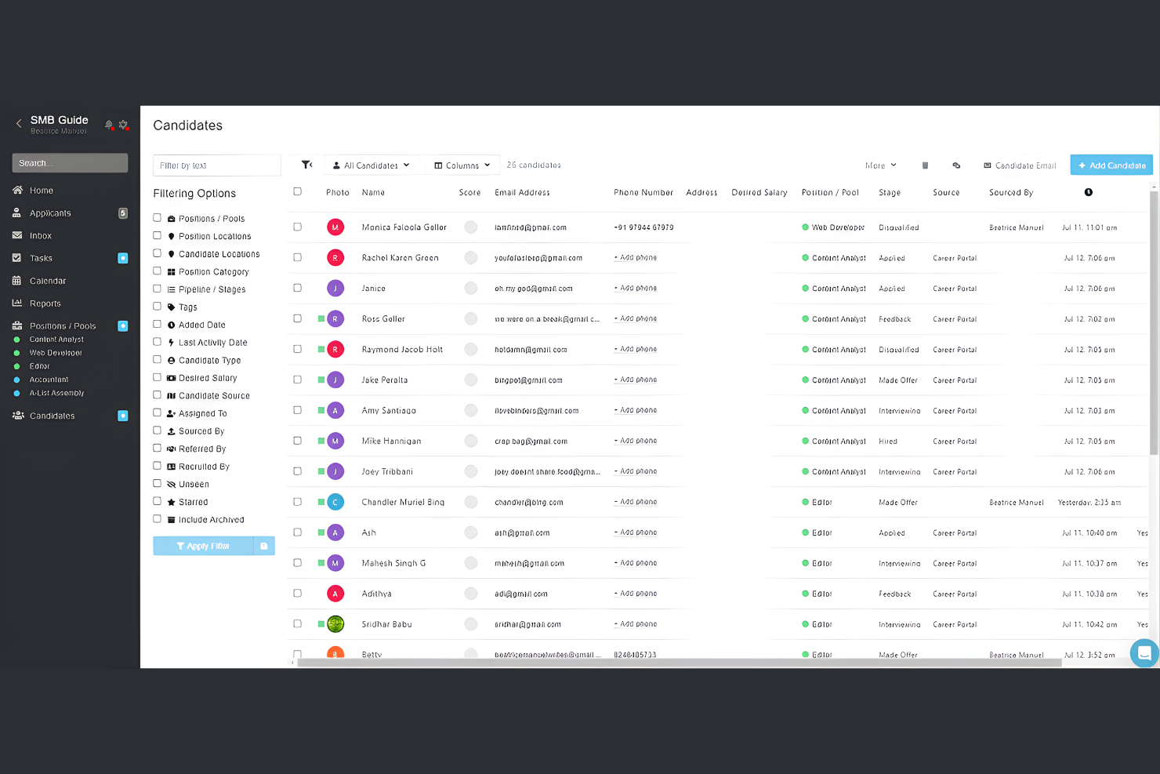Open the notifications bell icon
The height and width of the screenshot is (774, 1160).
tap(108, 125)
